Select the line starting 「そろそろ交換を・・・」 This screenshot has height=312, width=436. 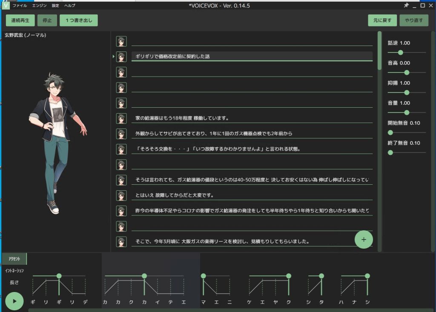[252, 149]
